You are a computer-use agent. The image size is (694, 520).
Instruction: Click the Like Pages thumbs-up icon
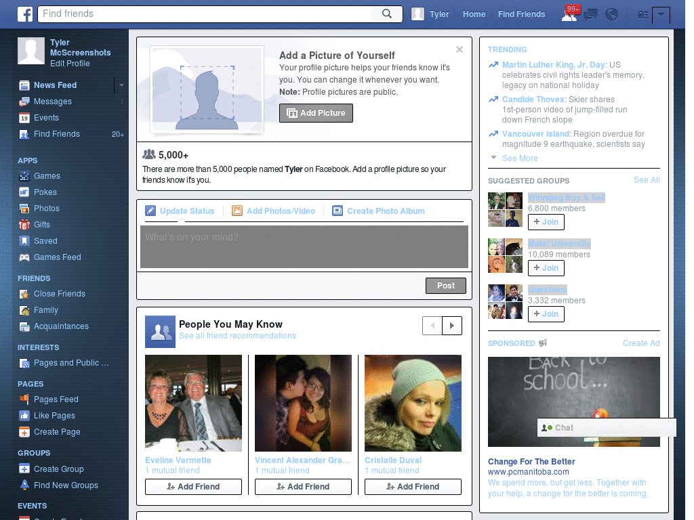click(x=24, y=416)
